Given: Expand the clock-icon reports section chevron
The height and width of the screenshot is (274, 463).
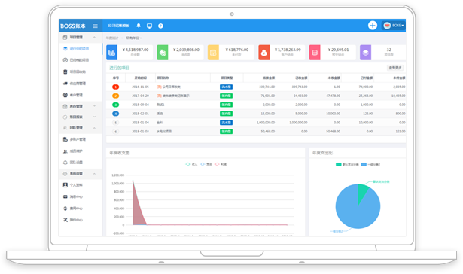Looking at the screenshot, I should (94, 117).
